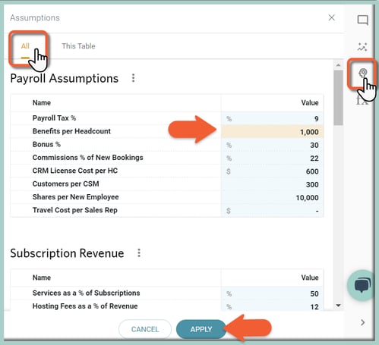Screen dimensions: 379x345
Task: Open the fx formula icon
Action: point(361,100)
